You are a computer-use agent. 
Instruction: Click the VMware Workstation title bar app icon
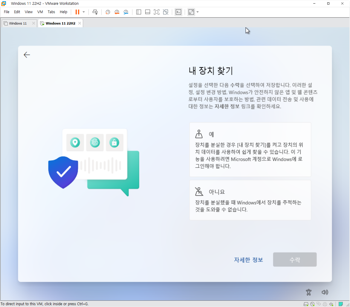pyautogui.click(x=4, y=3)
